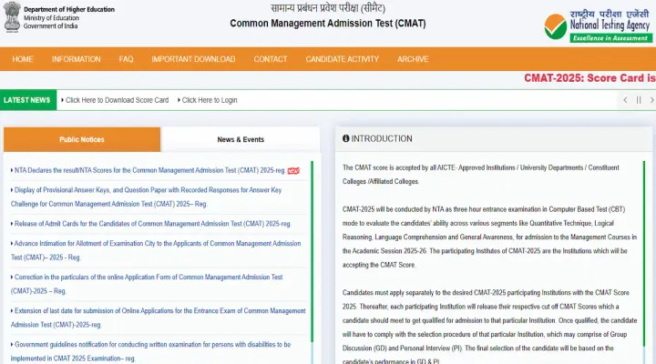This screenshot has width=656, height=364.
Task: Open the IMPORTANT DOWNLOAD menu
Action: [x=193, y=59]
